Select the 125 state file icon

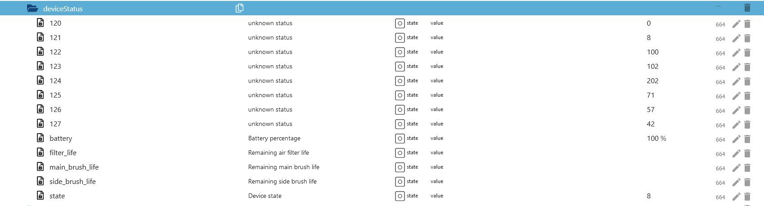(x=40, y=95)
